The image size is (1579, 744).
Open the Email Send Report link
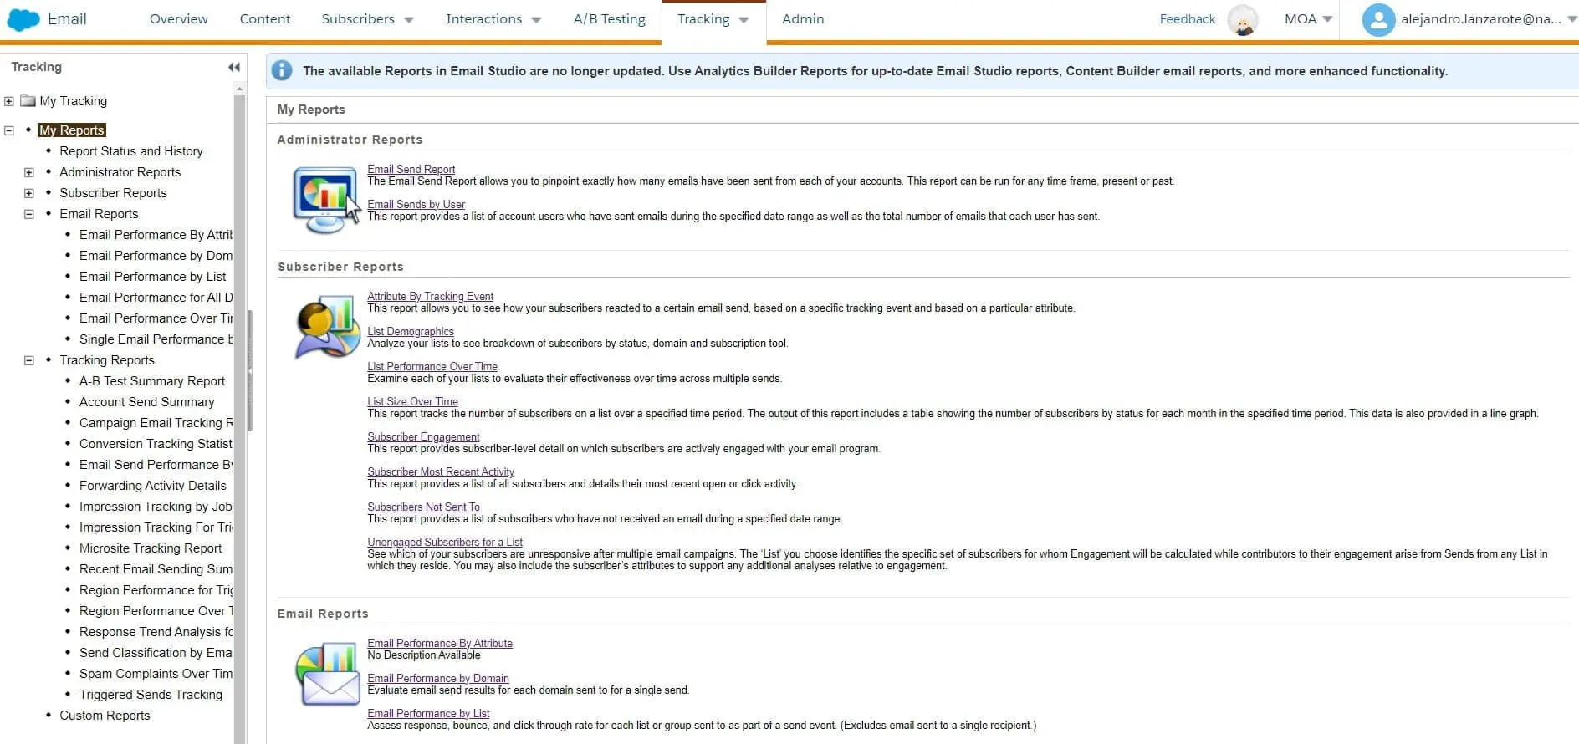(411, 169)
